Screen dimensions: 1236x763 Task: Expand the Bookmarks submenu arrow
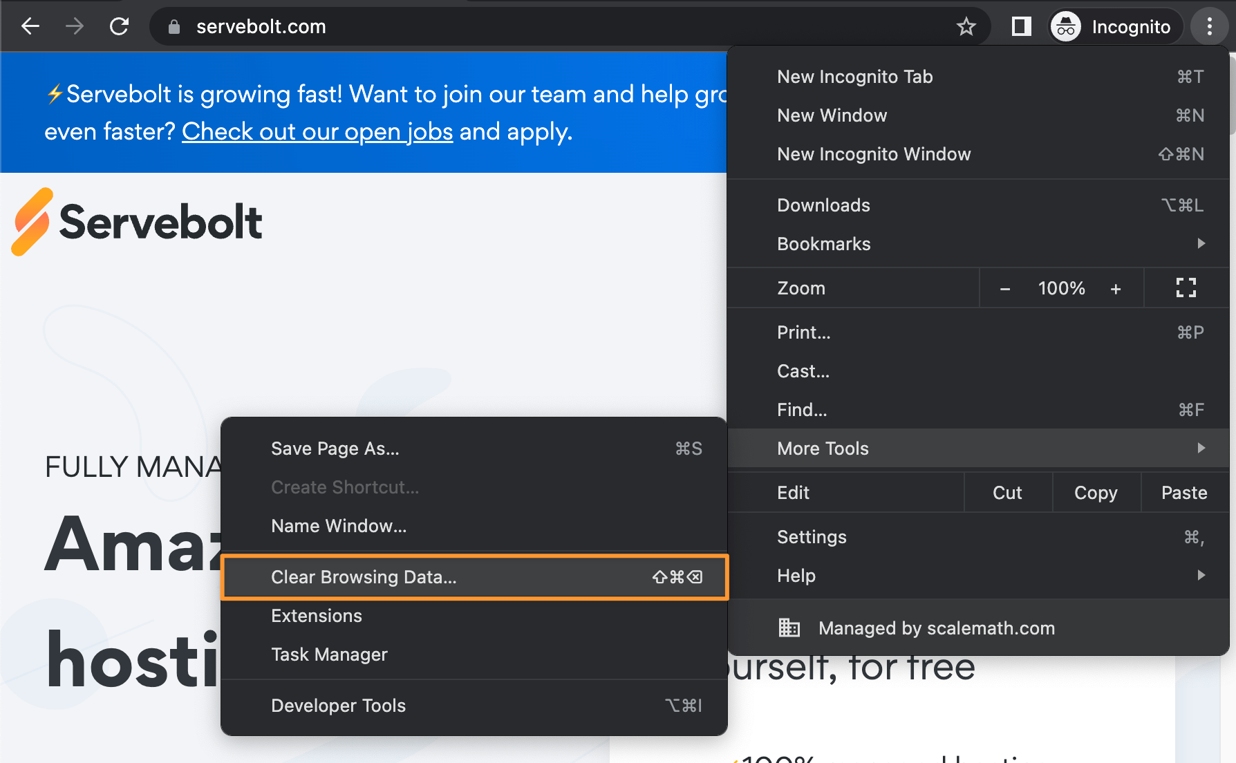pos(1201,243)
